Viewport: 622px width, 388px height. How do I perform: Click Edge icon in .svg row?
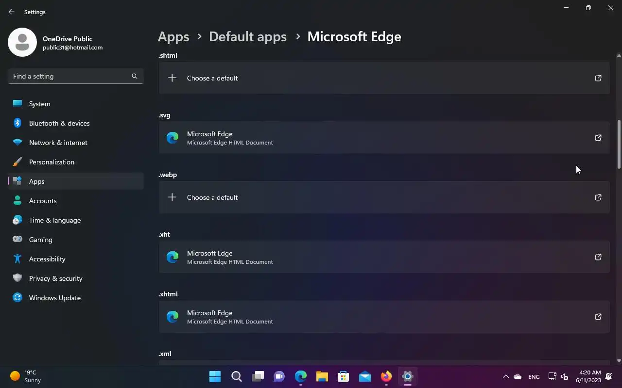[173, 138]
